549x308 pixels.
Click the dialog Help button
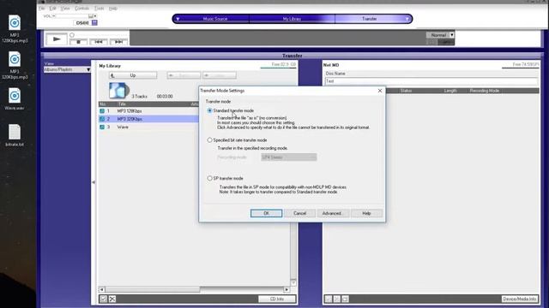pyautogui.click(x=366, y=213)
